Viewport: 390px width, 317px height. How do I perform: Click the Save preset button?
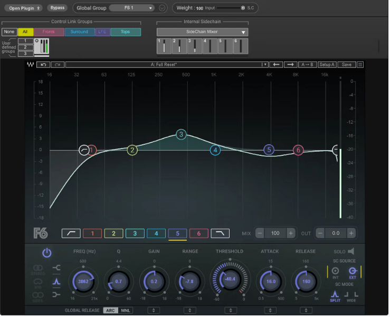[347, 65]
